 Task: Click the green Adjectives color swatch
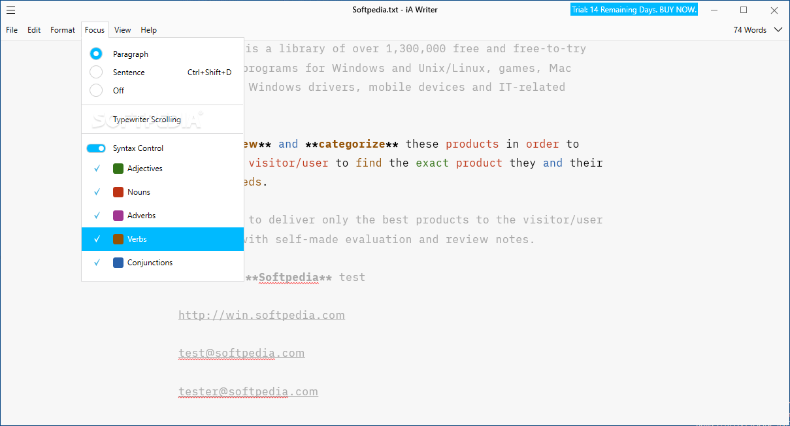tap(118, 169)
